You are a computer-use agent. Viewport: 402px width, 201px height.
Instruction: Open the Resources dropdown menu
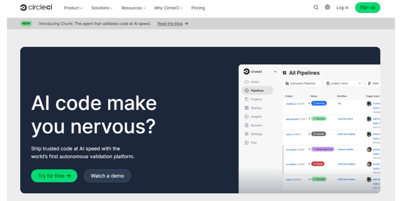133,8
